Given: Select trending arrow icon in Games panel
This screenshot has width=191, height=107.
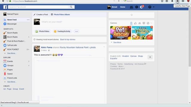Looking at the screenshot, I should coord(148,23).
